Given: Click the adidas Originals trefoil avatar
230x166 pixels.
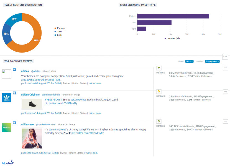Looking at the screenshot, I should [6, 98].
